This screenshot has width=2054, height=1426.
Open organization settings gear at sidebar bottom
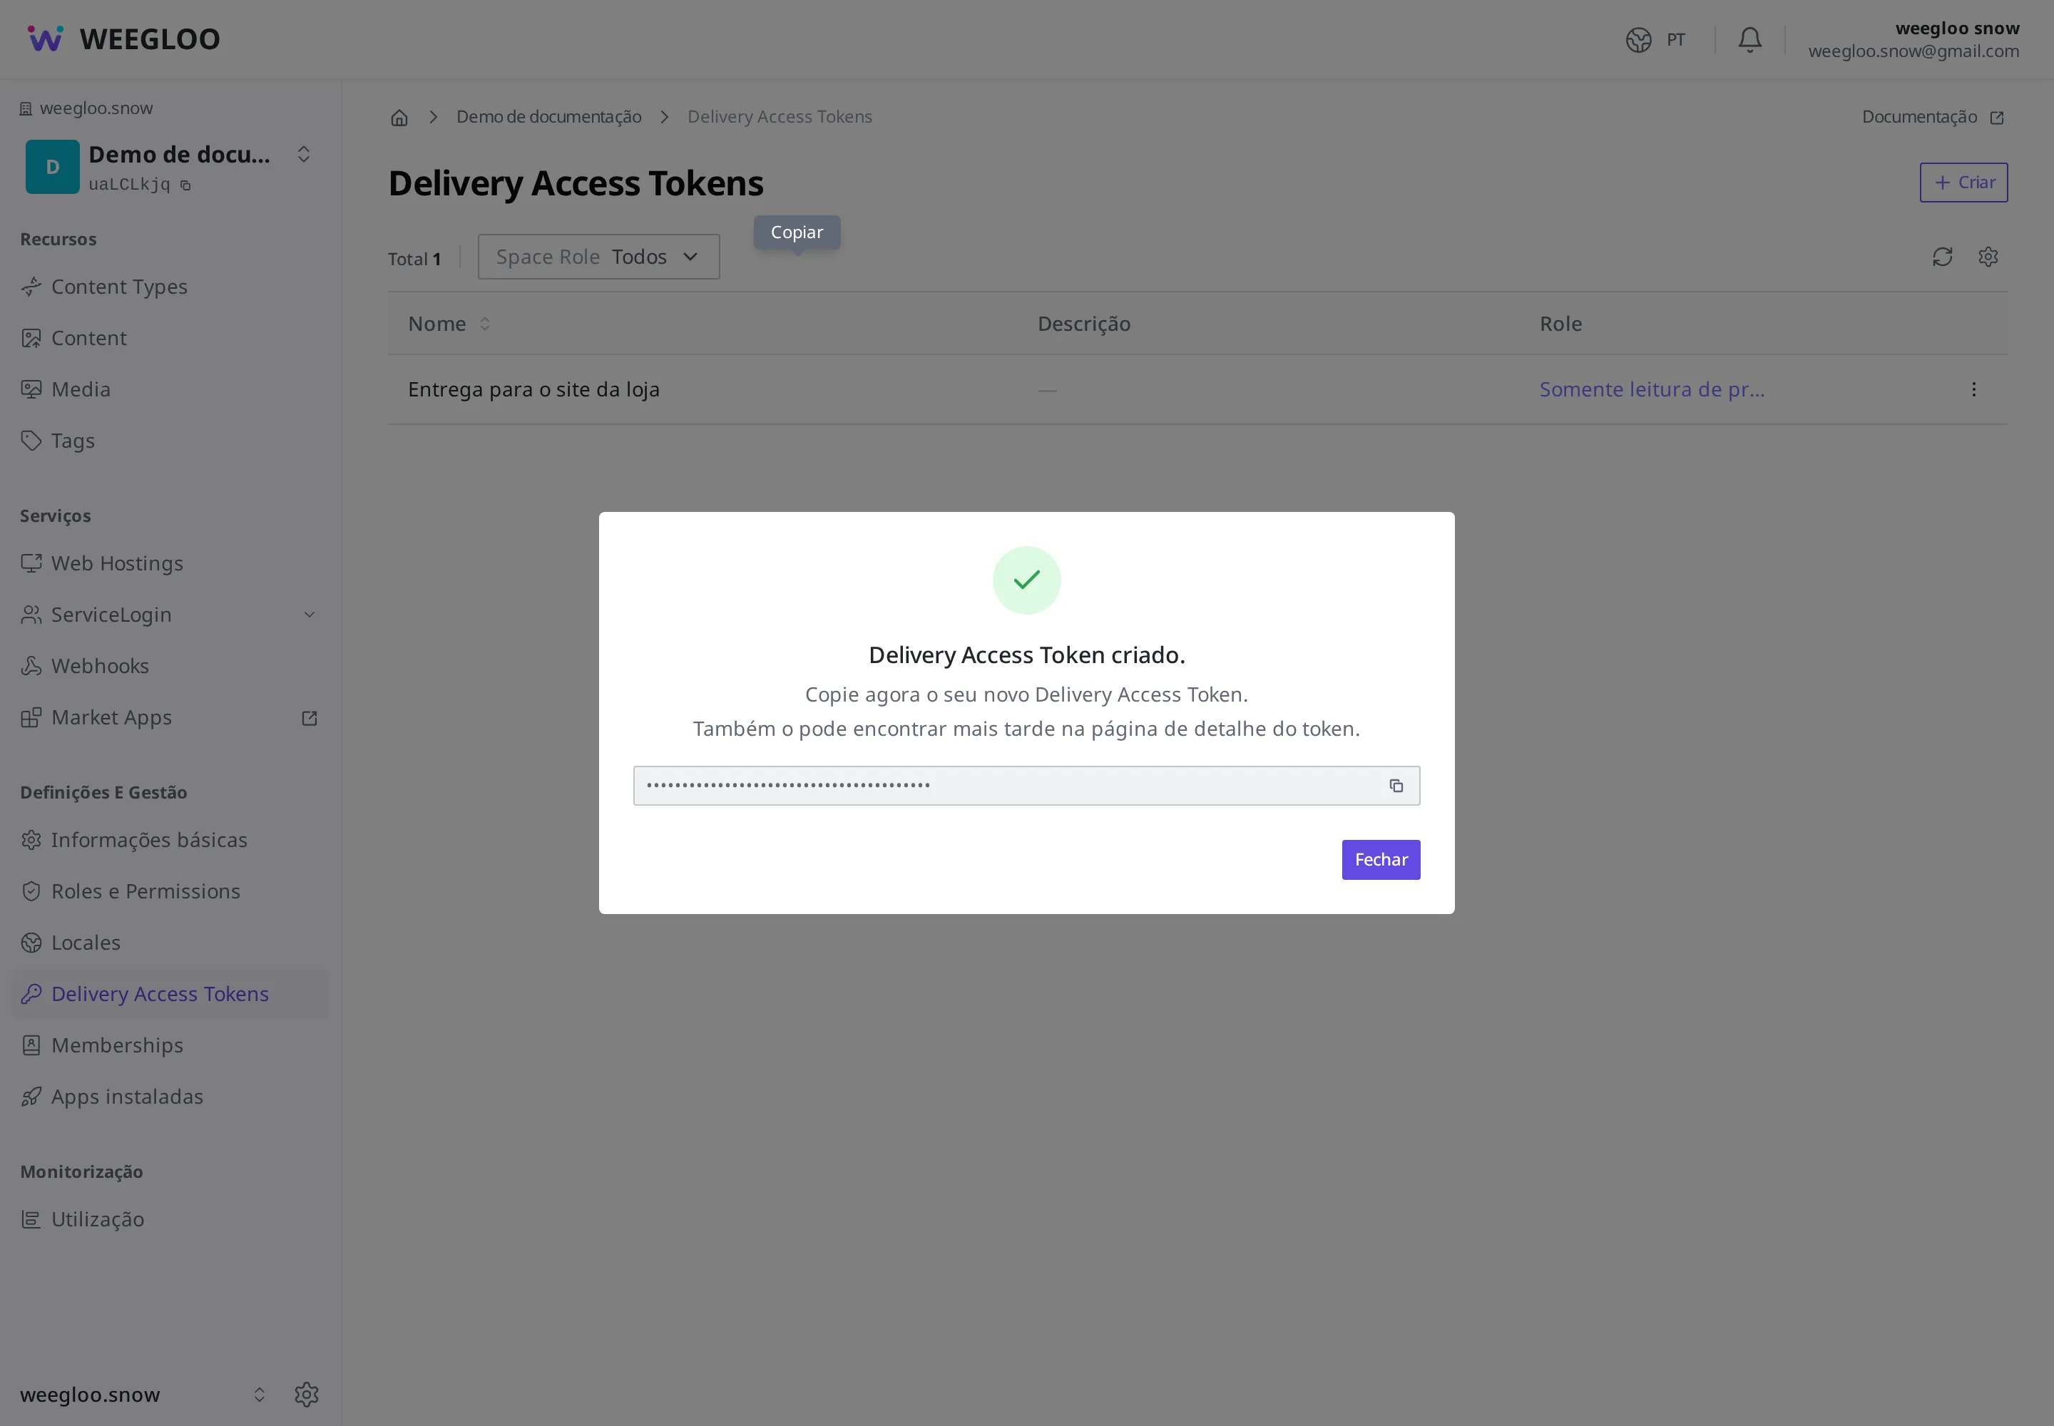[x=307, y=1394]
